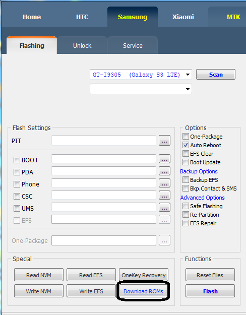Enable the EFS Repair option
The width and height of the screenshot is (246, 315).
(186, 223)
